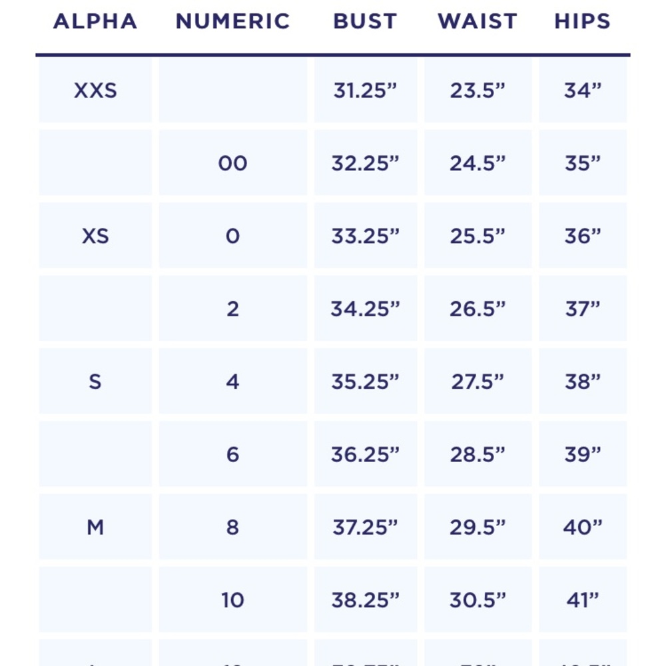Click the ALPHA column header
Screen dimensions: 666x666
[x=95, y=21]
